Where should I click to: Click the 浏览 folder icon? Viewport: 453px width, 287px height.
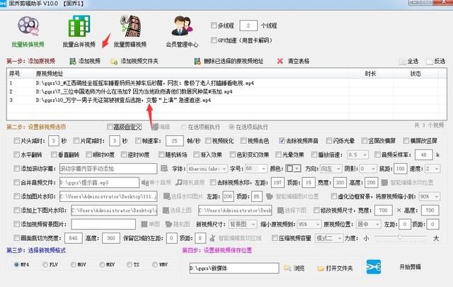tap(287, 268)
